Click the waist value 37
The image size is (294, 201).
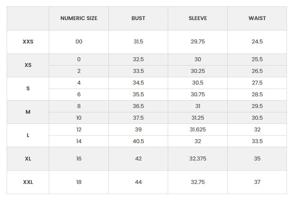(x=257, y=182)
